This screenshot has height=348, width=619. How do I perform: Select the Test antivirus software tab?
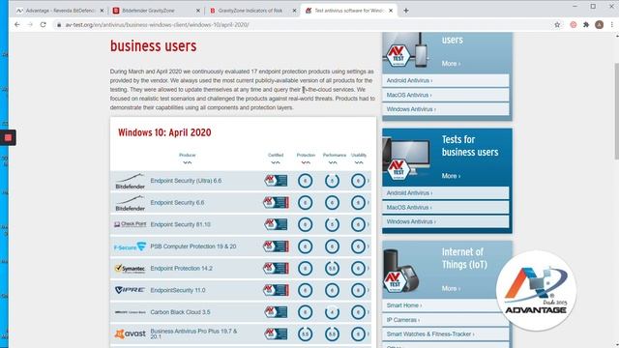pos(348,11)
